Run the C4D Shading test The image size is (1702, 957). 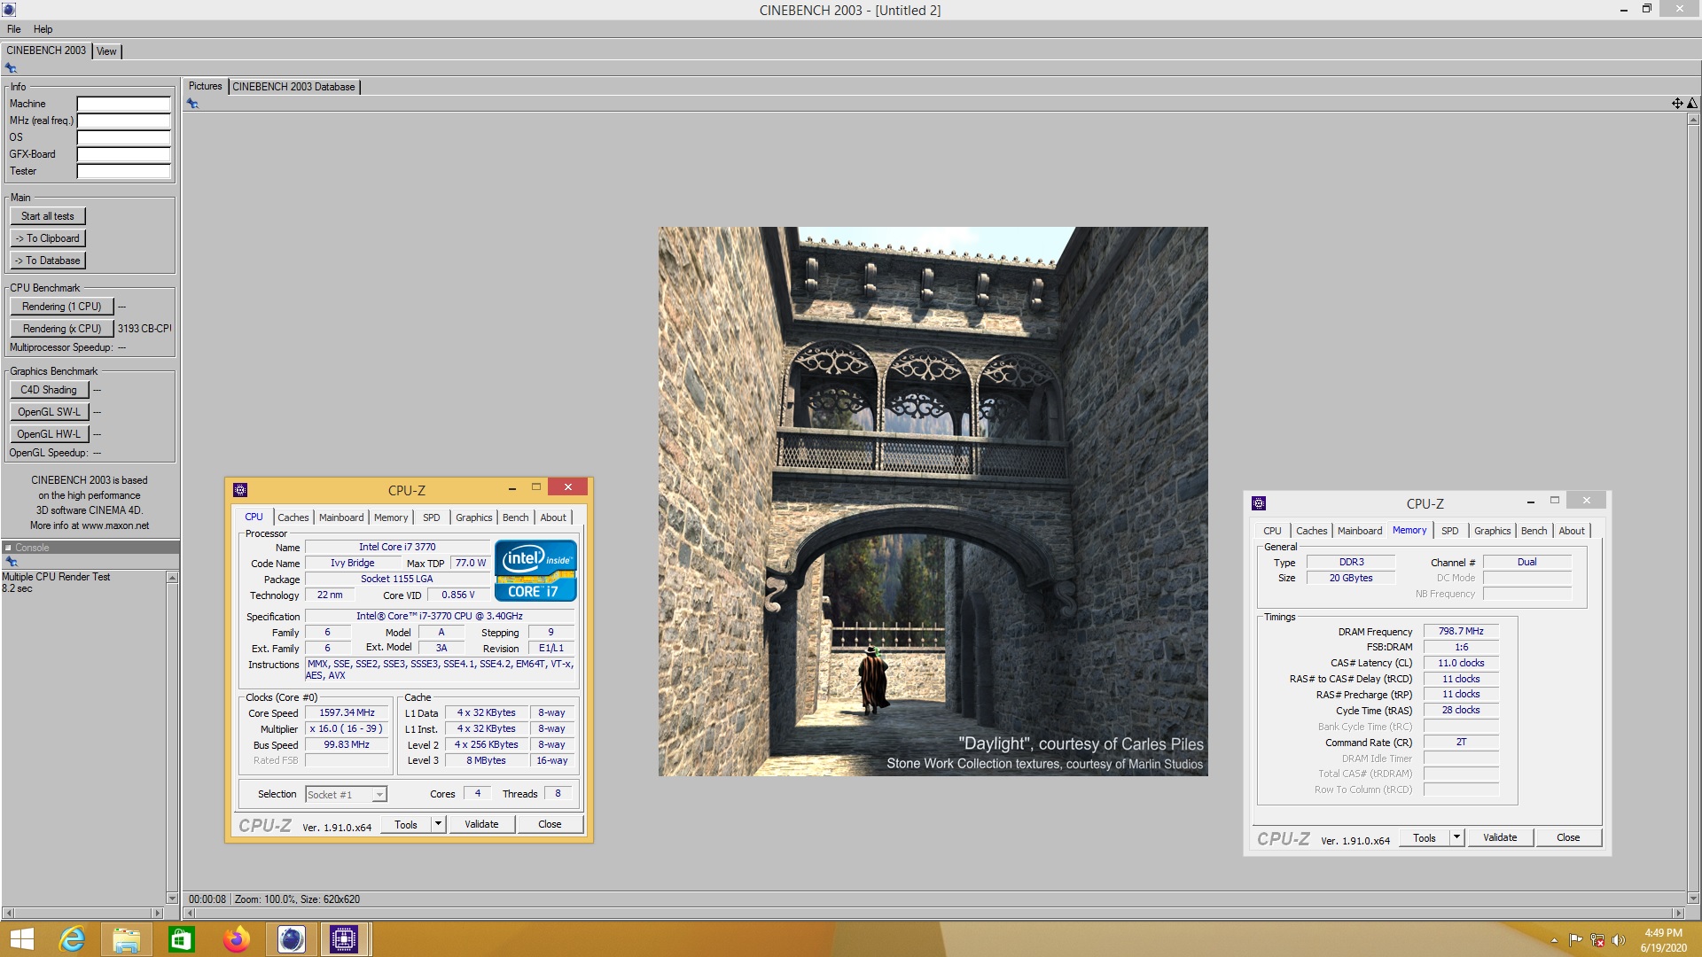tap(50, 390)
